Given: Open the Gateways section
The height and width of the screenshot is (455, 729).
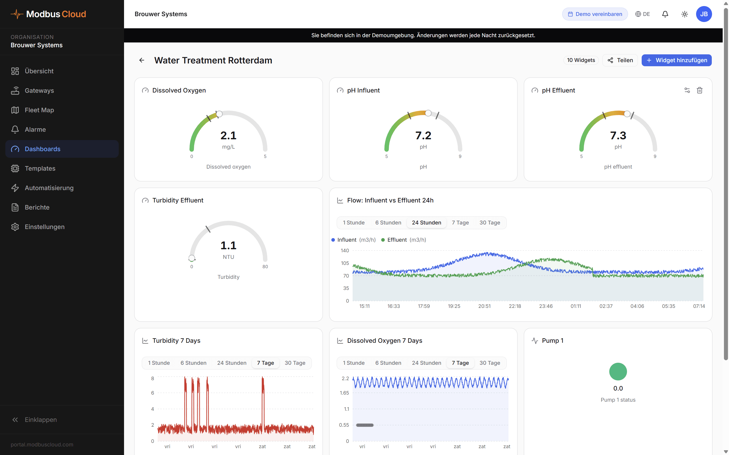Looking at the screenshot, I should pos(39,90).
